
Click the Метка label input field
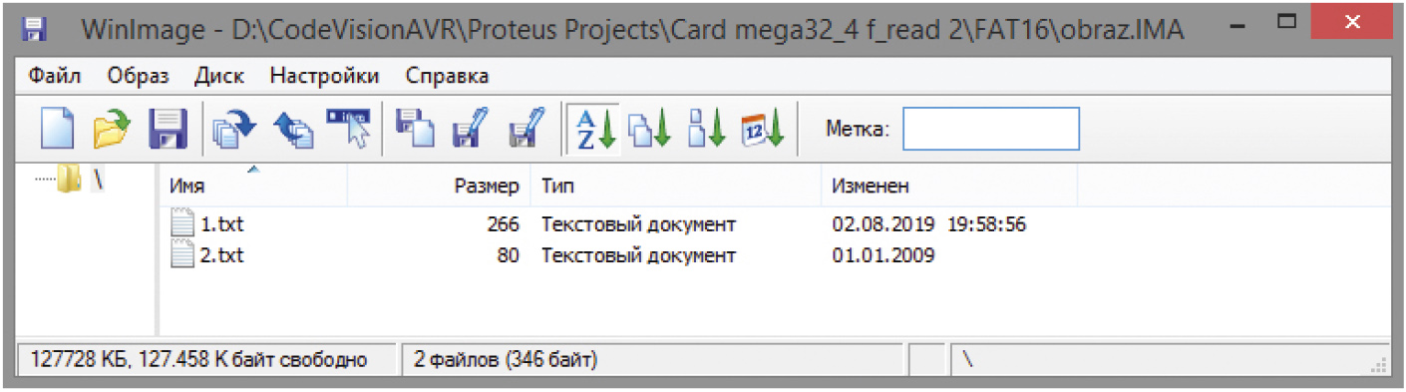(991, 130)
